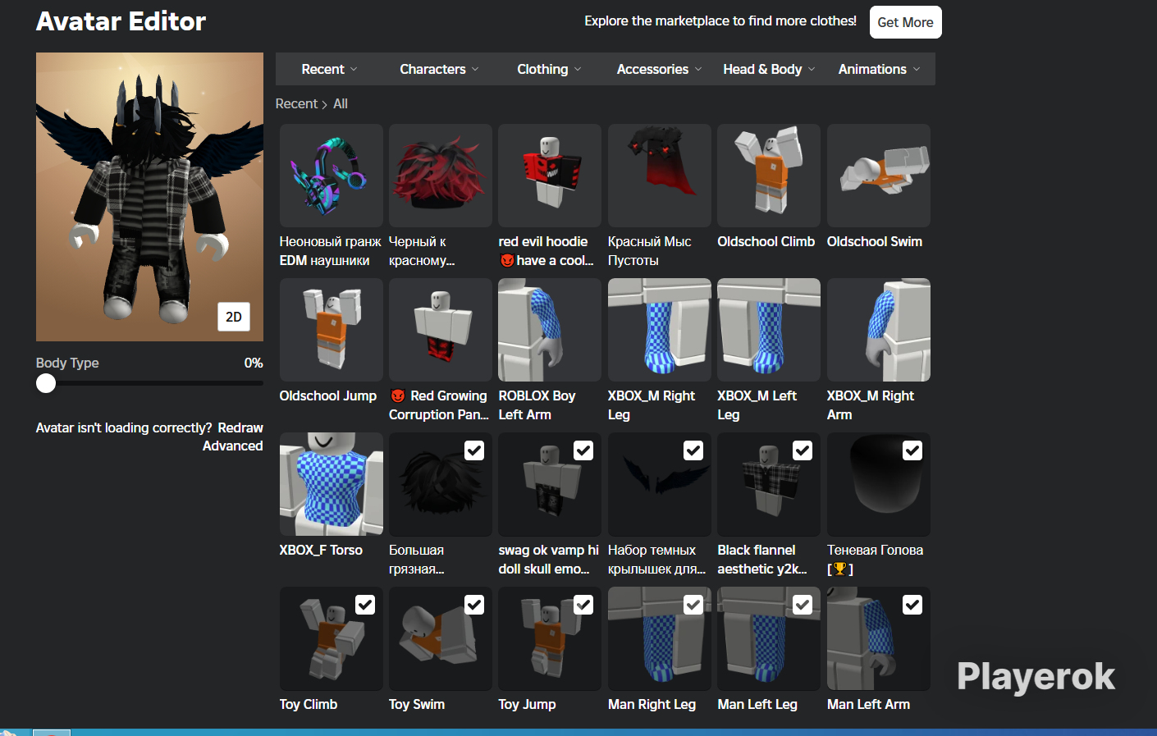Screen dimensions: 1157x736
Task: Click the 3D avatar preview image
Action: pos(149,197)
